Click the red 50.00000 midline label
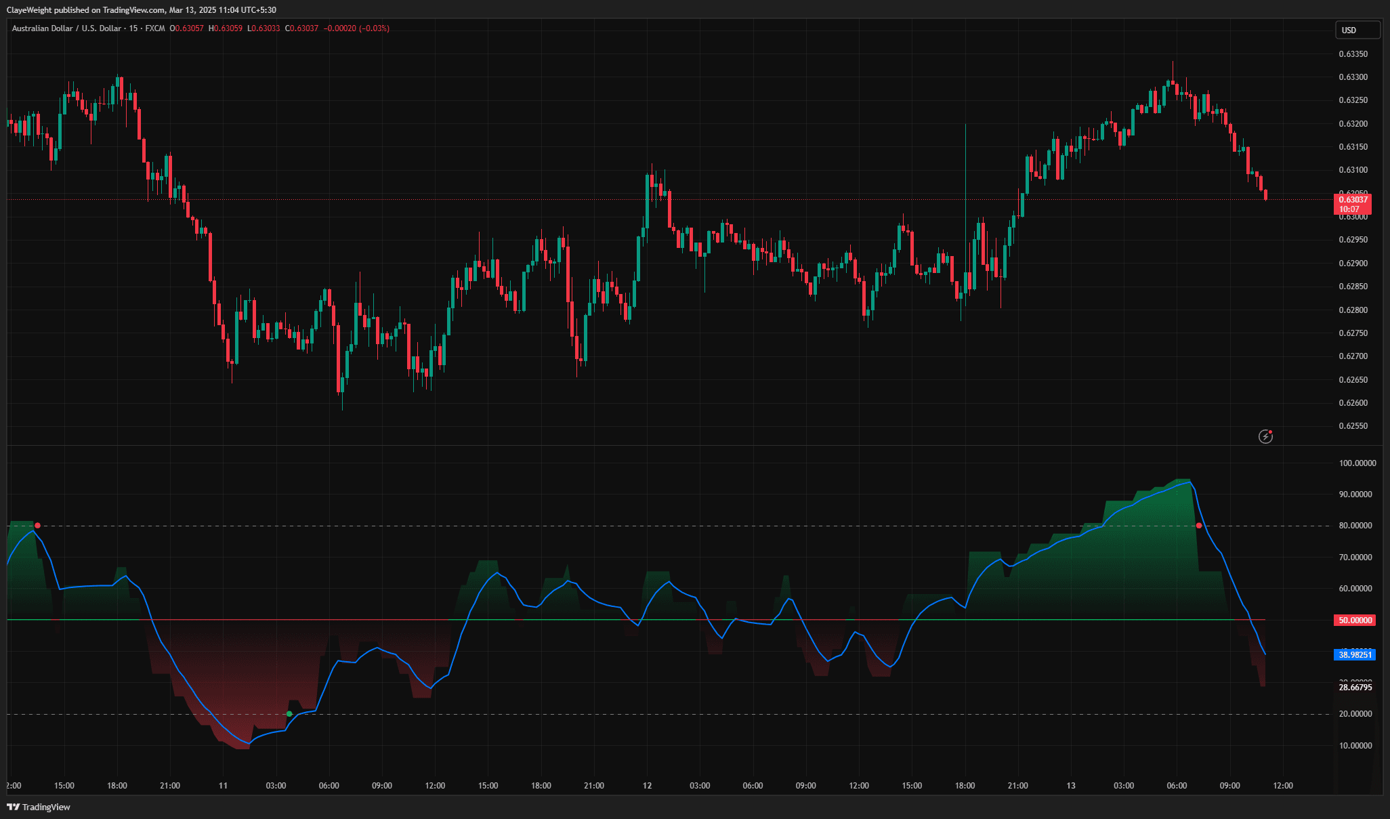This screenshot has width=1390, height=819. [1355, 620]
